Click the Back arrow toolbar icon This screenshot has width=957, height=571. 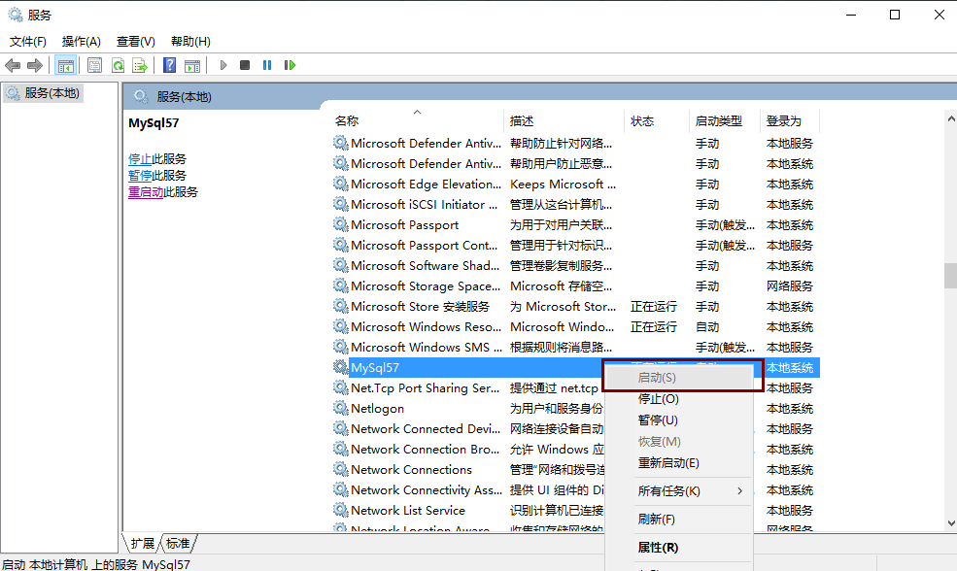13,65
